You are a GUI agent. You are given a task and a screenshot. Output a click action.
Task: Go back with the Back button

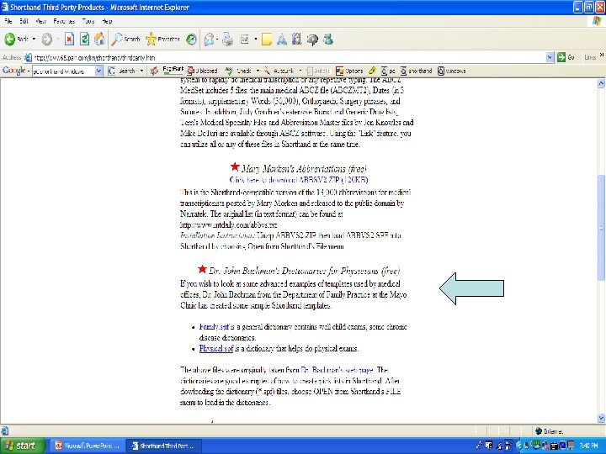click(x=16, y=39)
